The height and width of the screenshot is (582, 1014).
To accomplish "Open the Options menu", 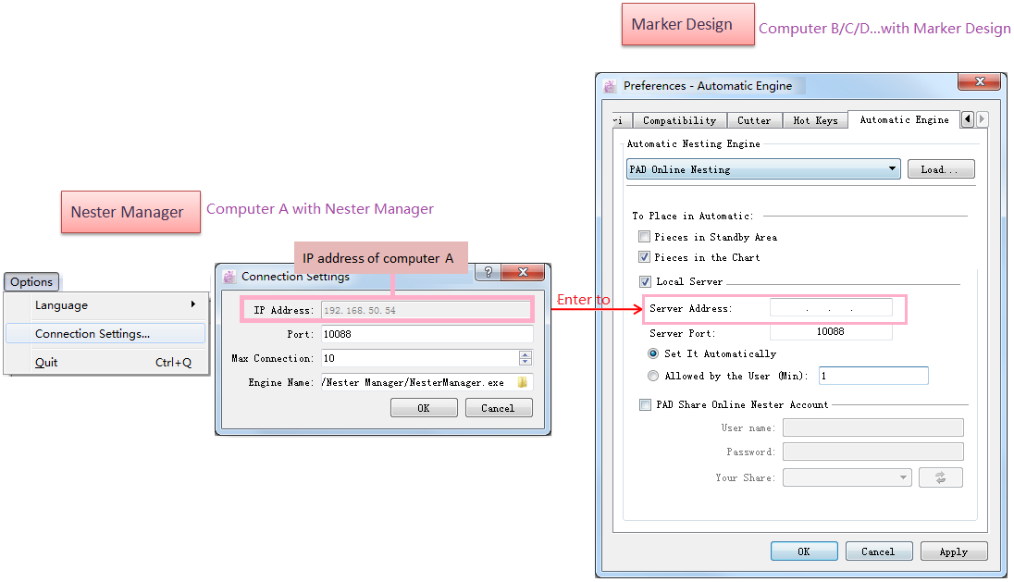I will tap(31, 282).
